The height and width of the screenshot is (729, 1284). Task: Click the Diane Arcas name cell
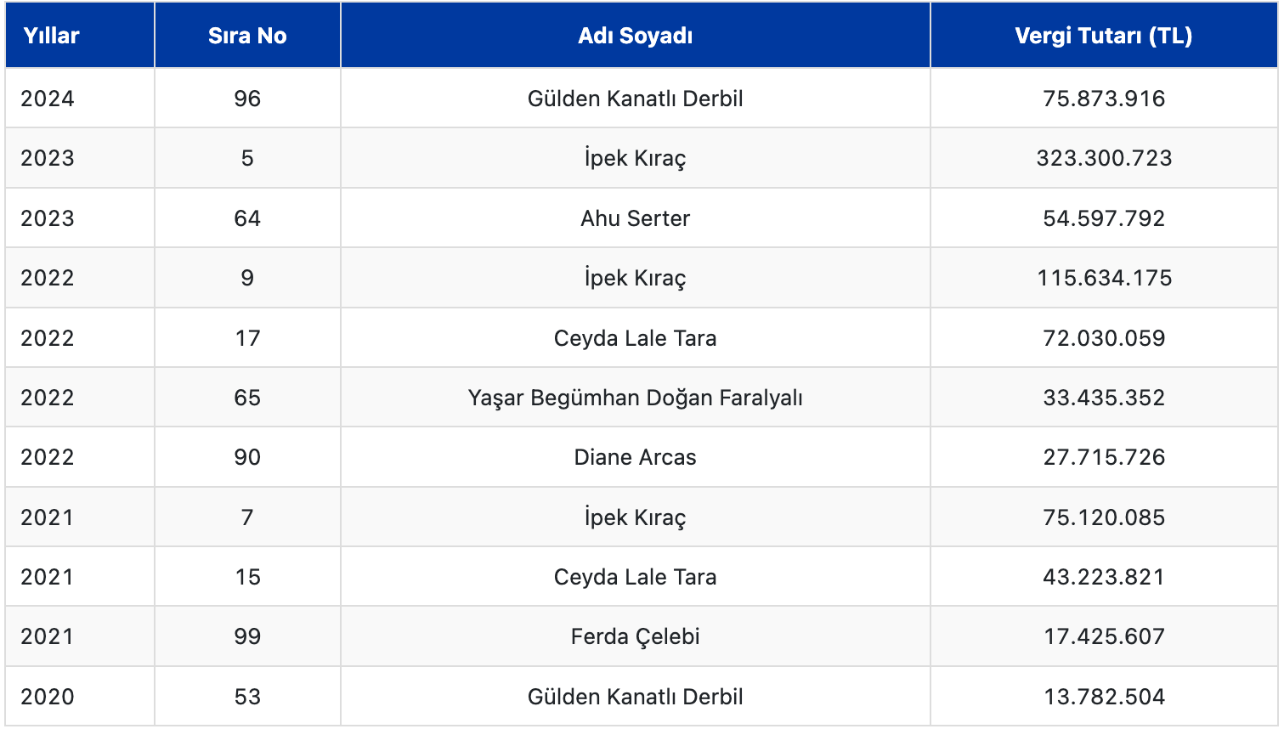click(635, 457)
